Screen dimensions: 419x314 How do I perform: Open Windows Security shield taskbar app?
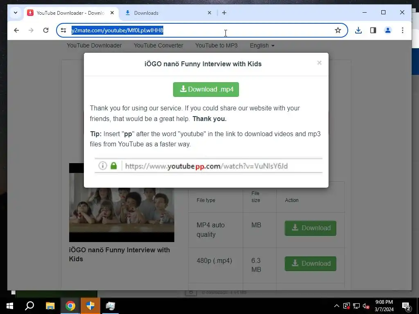point(90,306)
